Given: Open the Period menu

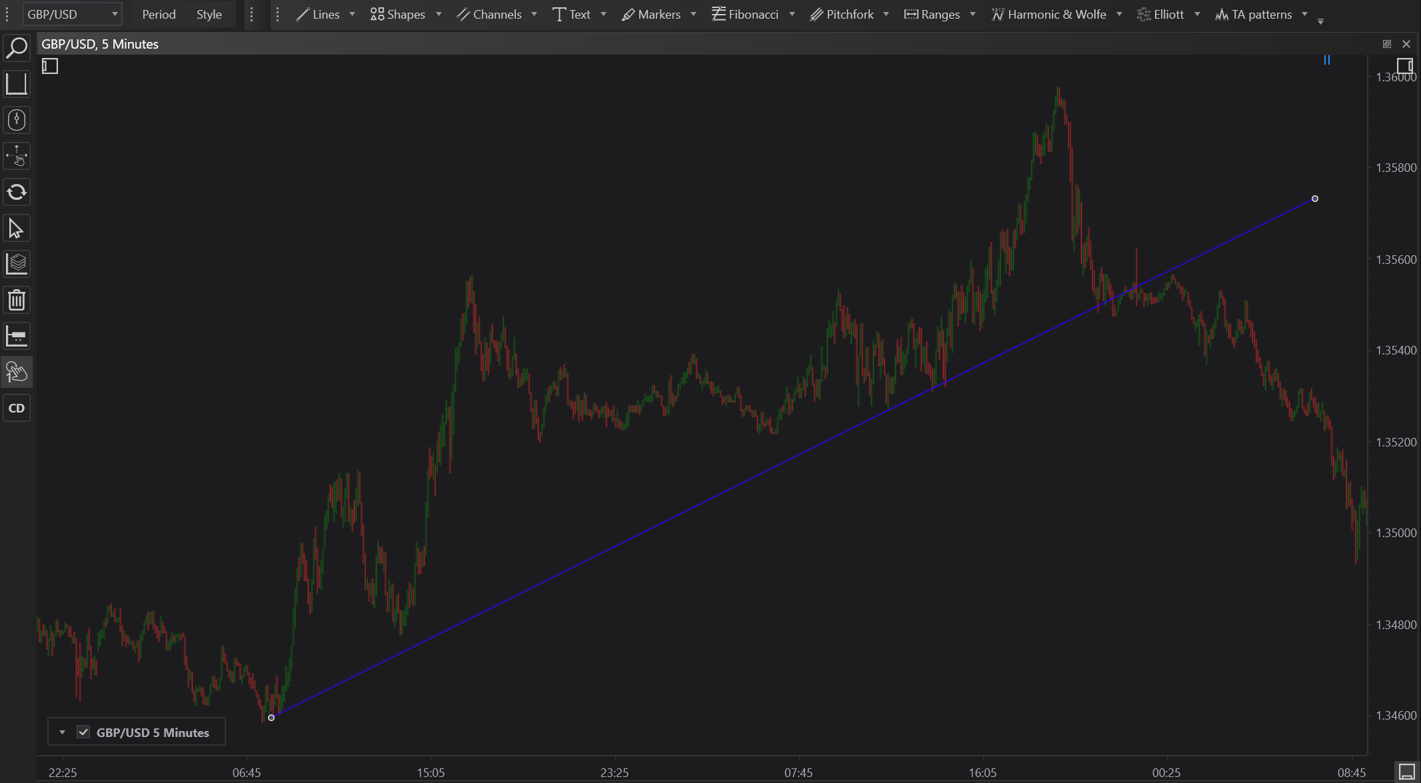Looking at the screenshot, I should tap(159, 14).
